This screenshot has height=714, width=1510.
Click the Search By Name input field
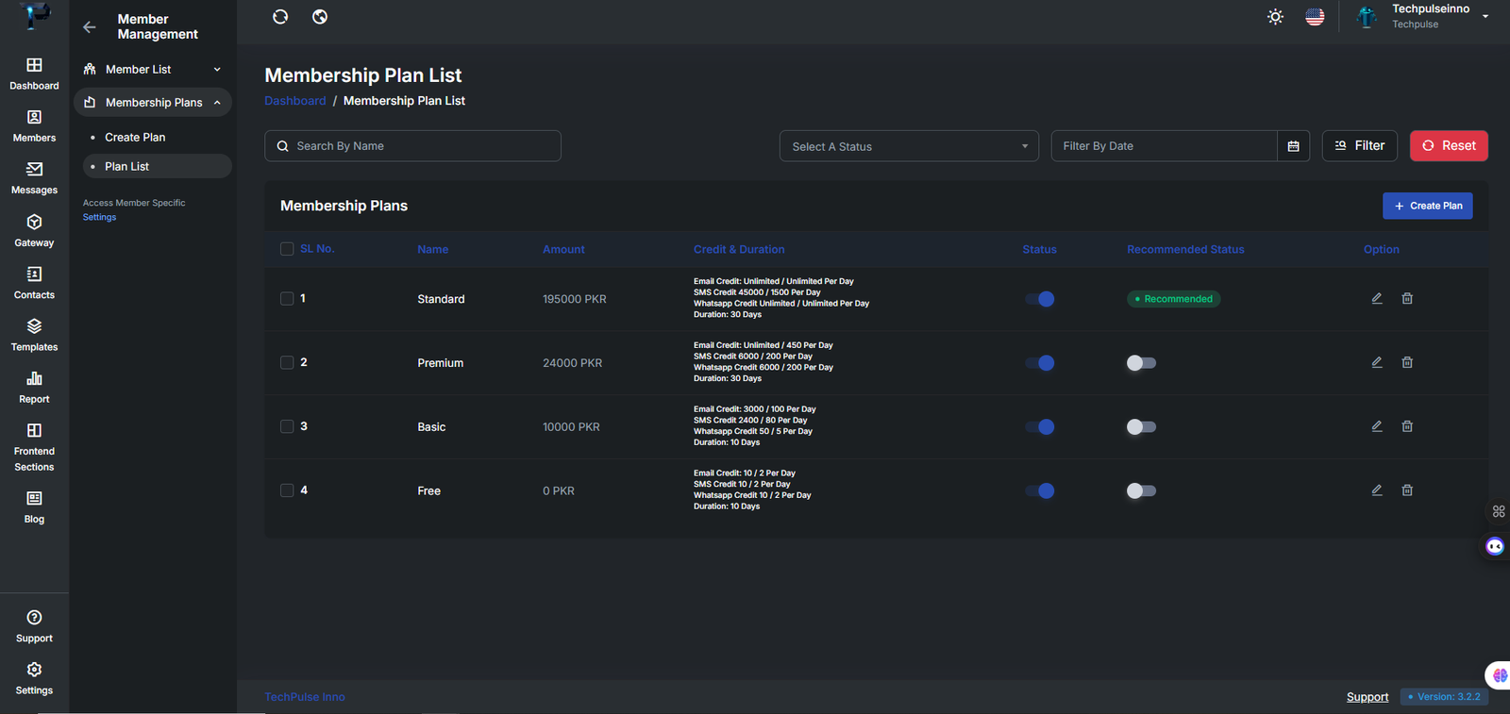point(412,146)
